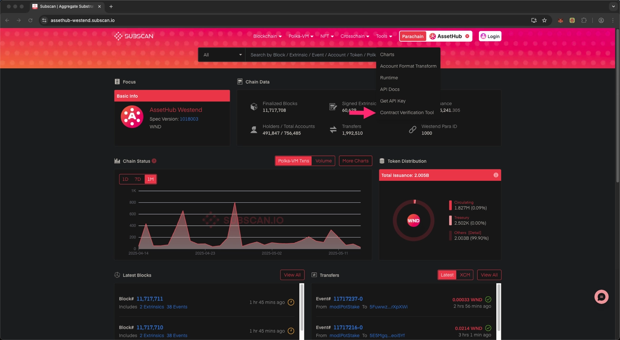The width and height of the screenshot is (620, 340).
Task: Select Polka-VM Txns chart mode
Action: pos(294,161)
